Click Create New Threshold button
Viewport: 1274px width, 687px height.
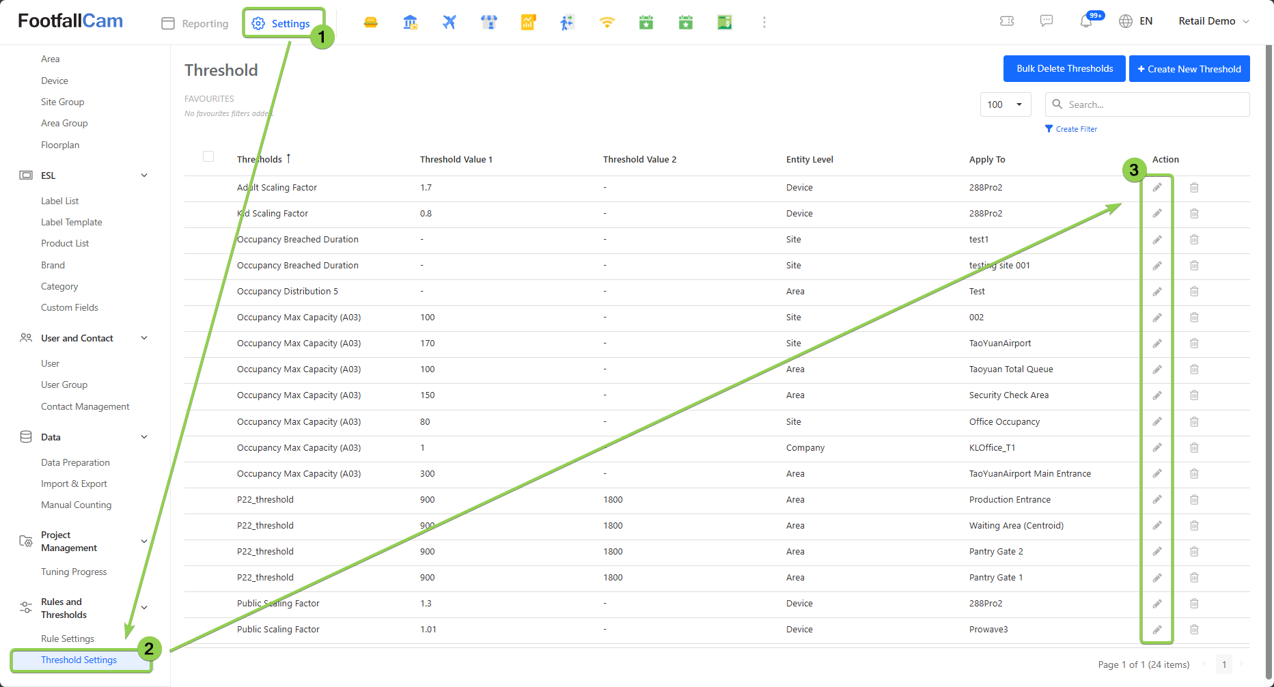tap(1189, 69)
